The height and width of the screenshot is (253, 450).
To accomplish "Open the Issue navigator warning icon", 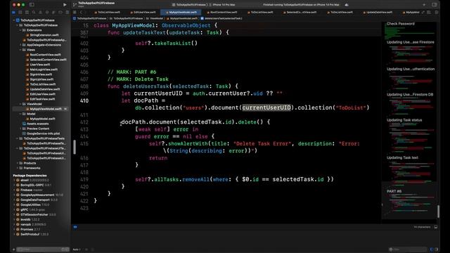I will point(40,13).
